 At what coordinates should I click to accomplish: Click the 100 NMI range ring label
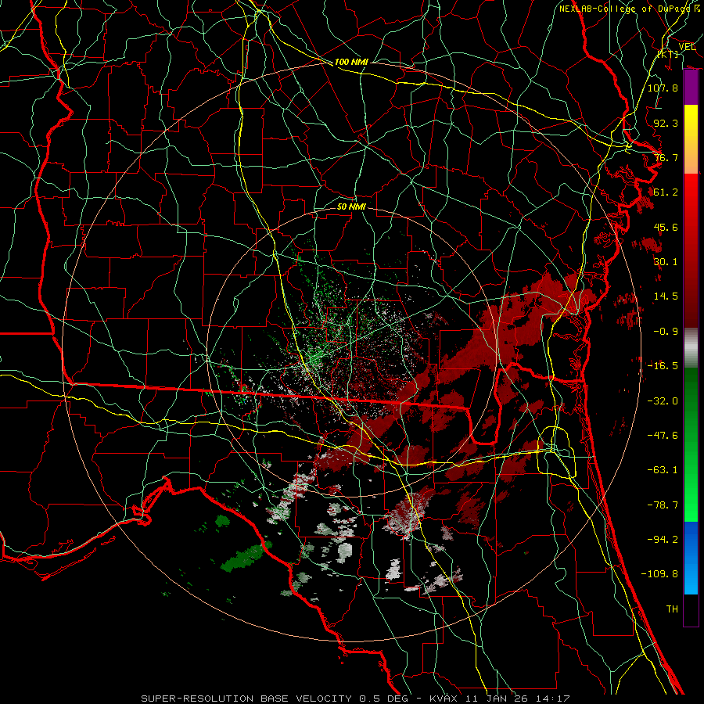point(351,62)
